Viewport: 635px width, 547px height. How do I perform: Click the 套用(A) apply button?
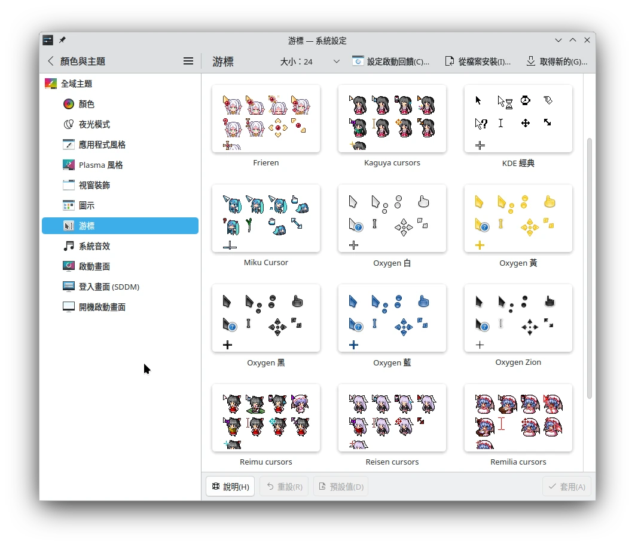pos(567,486)
